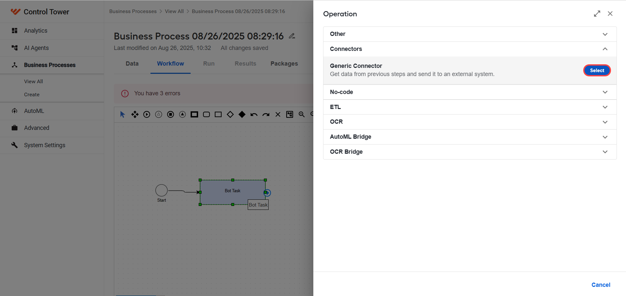Pick the hollow triangle circle event tool

point(159,115)
